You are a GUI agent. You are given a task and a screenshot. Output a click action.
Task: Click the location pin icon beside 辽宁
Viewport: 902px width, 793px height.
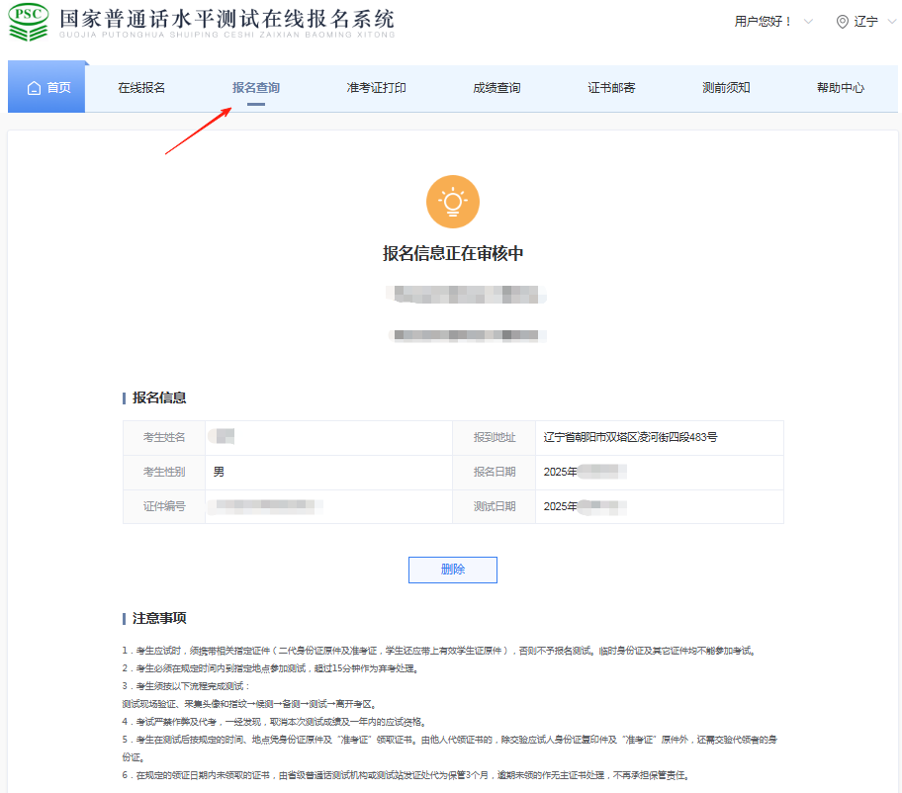click(843, 21)
